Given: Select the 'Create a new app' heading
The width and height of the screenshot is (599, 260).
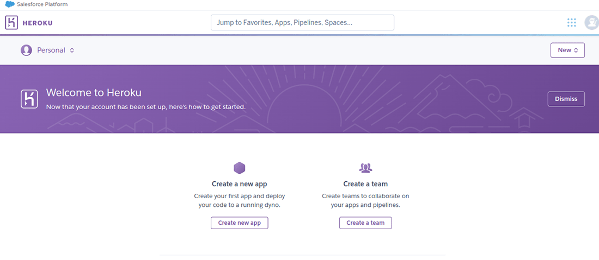Looking at the screenshot, I should point(240,184).
